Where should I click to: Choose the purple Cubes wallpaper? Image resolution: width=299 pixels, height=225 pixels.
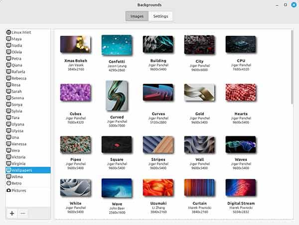click(75, 93)
